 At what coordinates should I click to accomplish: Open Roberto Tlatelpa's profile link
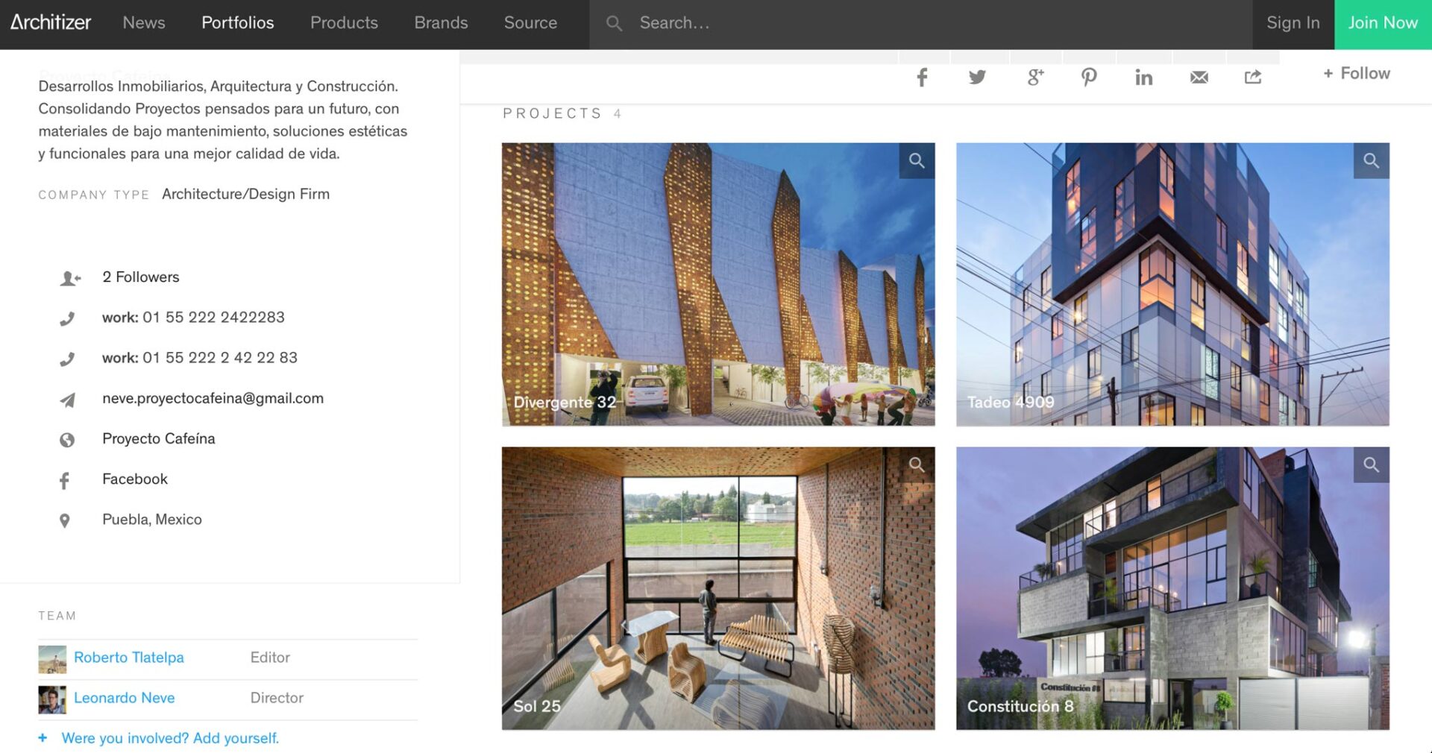[128, 658]
